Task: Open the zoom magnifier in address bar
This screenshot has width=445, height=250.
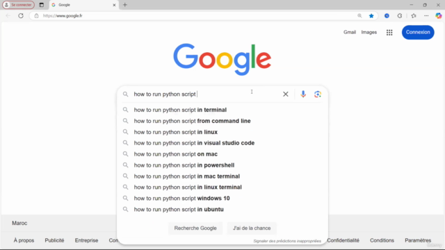Action: point(359,16)
